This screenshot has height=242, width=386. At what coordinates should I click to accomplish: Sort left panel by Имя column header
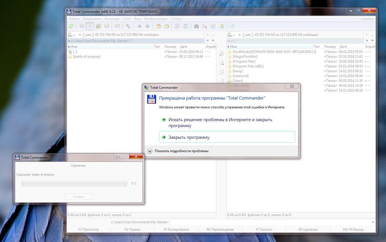click(x=110, y=47)
